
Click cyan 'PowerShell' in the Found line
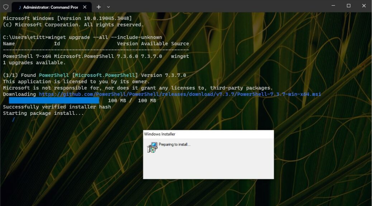click(54, 75)
